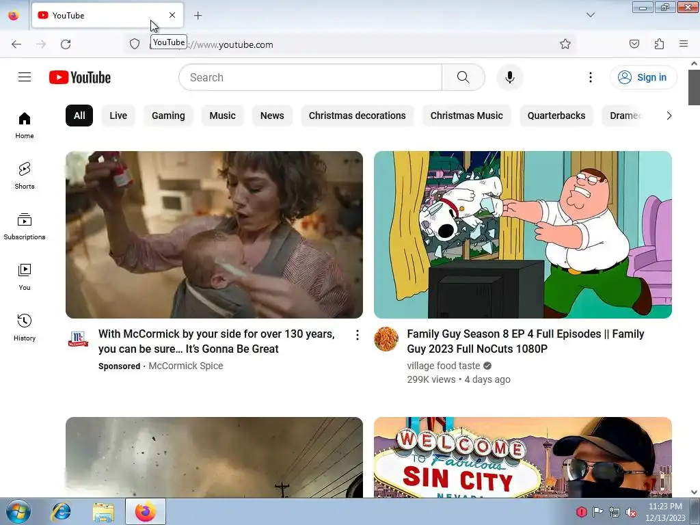Viewport: 700px width, 525px height.
Task: Open Subscriptions in sidebar
Action: (x=25, y=226)
